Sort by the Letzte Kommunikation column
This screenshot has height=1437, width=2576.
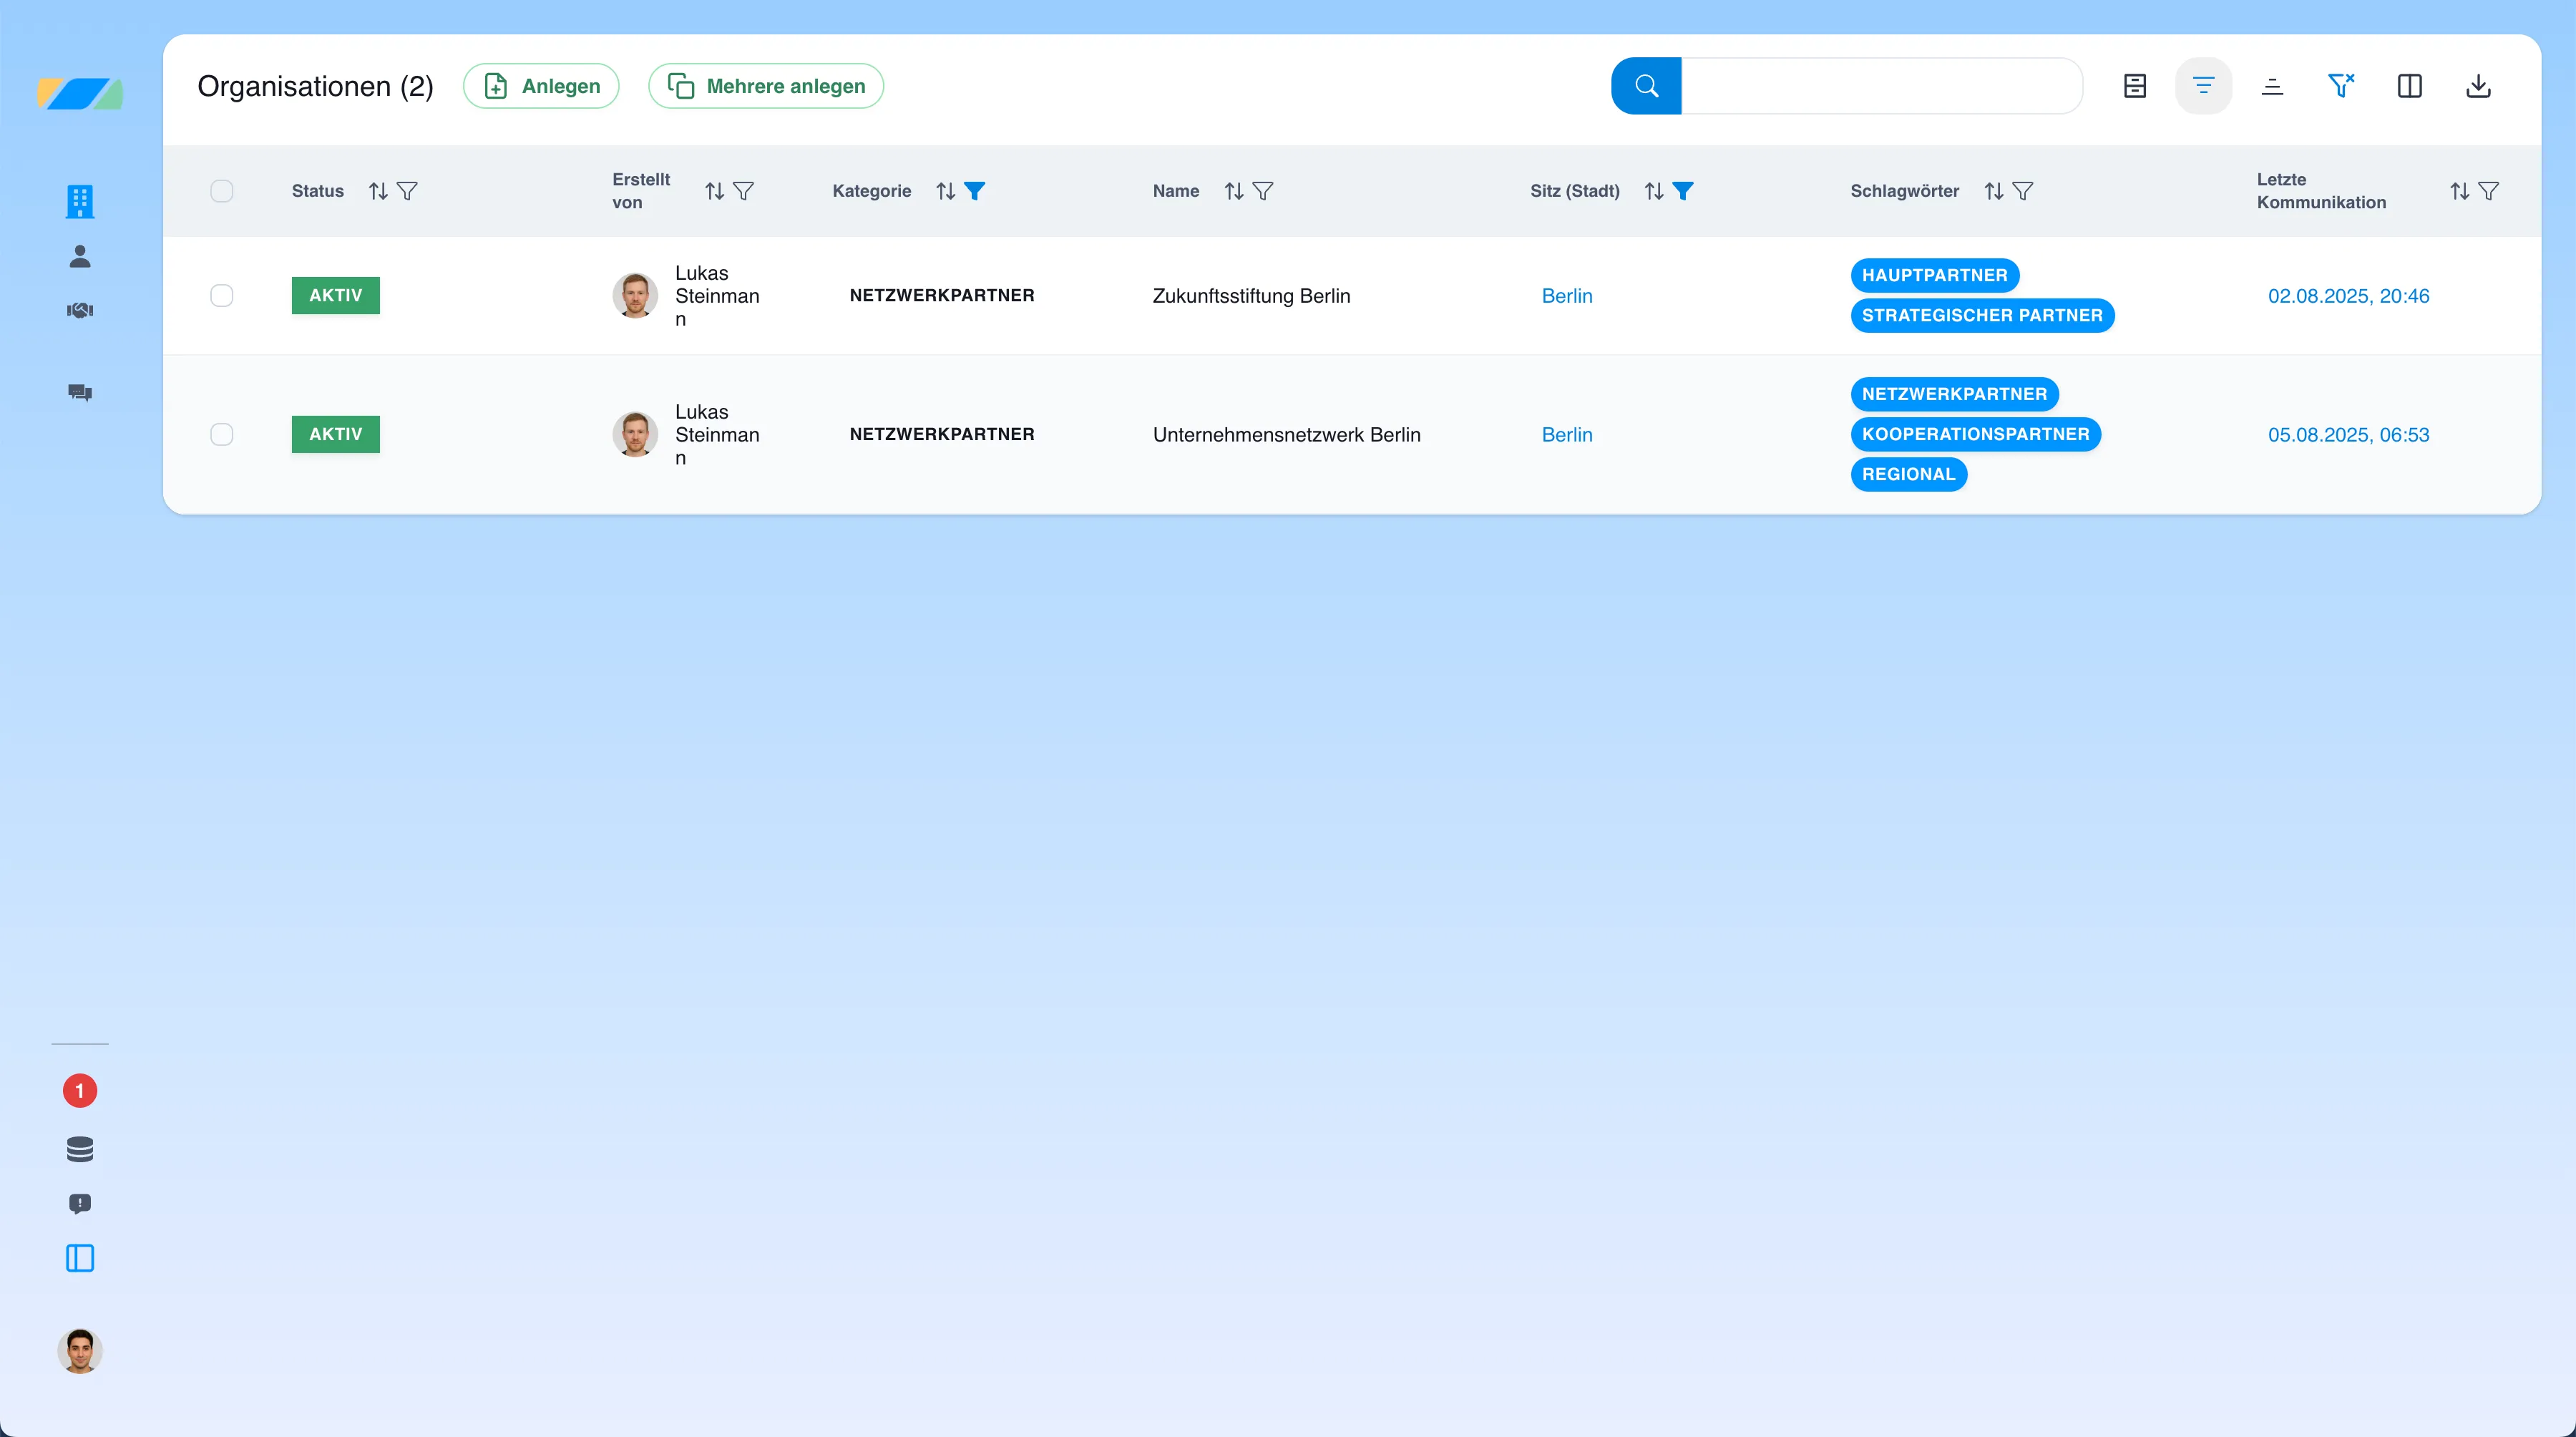[x=2460, y=191]
